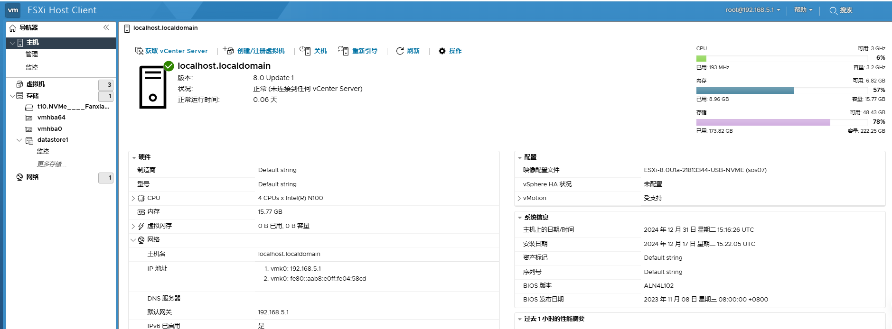The image size is (892, 329).
Task: Click the memory icon in hardware
Action: 141,212
